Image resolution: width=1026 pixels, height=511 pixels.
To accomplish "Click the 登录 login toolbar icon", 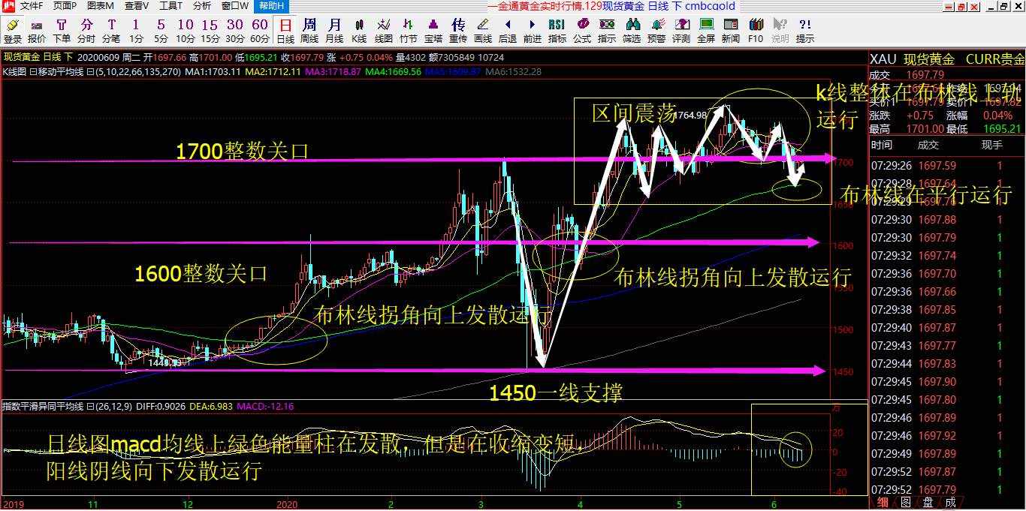I will pos(13,31).
